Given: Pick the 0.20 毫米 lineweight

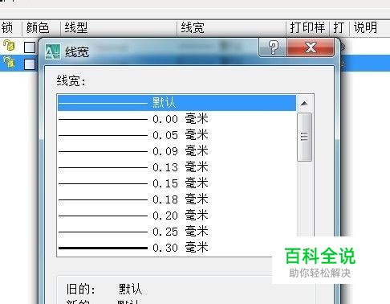Looking at the screenshot, I should tap(177, 216).
